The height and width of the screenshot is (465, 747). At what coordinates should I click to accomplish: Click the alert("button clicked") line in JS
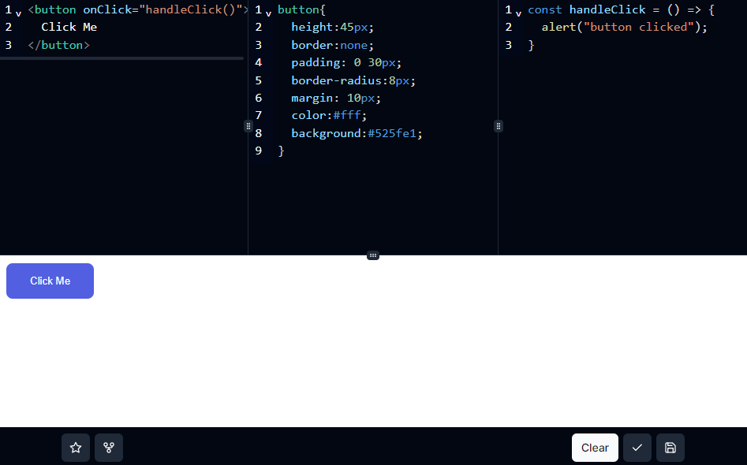624,27
